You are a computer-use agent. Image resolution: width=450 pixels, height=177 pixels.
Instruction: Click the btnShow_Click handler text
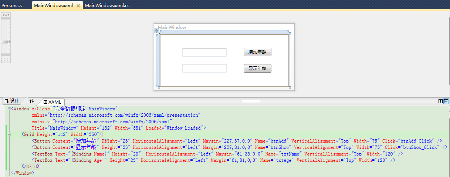tap(418, 147)
